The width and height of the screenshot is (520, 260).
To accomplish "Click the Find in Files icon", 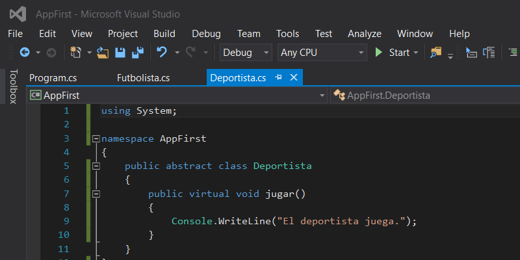I will 435,53.
